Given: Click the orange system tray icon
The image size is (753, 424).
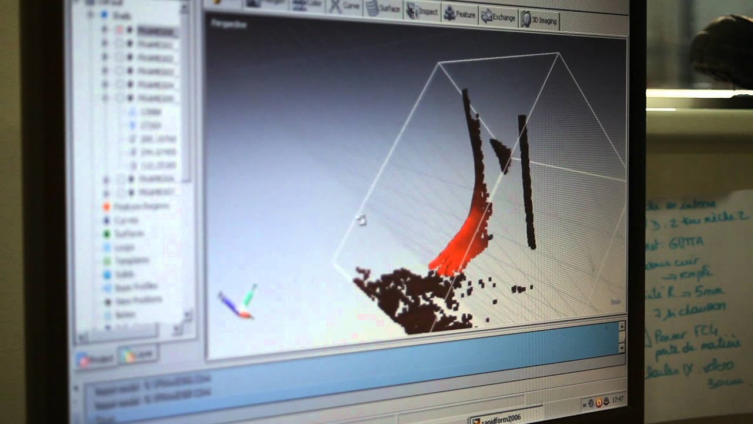Looking at the screenshot, I should (x=599, y=403).
